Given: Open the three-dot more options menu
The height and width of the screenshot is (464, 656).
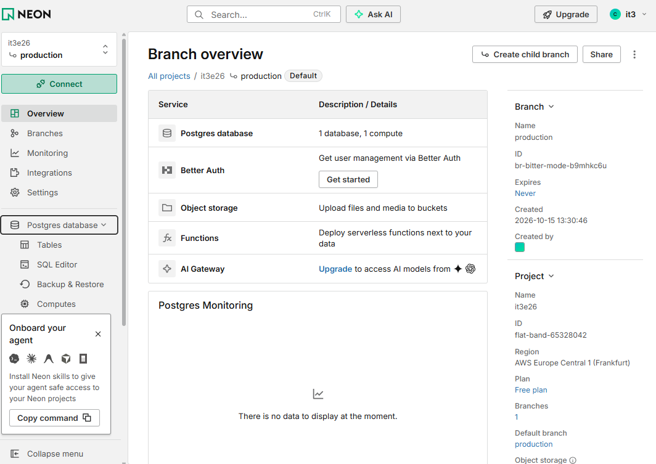Looking at the screenshot, I should coord(634,54).
